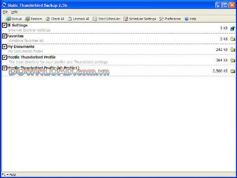237x178 pixels.
Task: Maximize the Static Thunderbird Backup window
Action: [x=225, y=5]
